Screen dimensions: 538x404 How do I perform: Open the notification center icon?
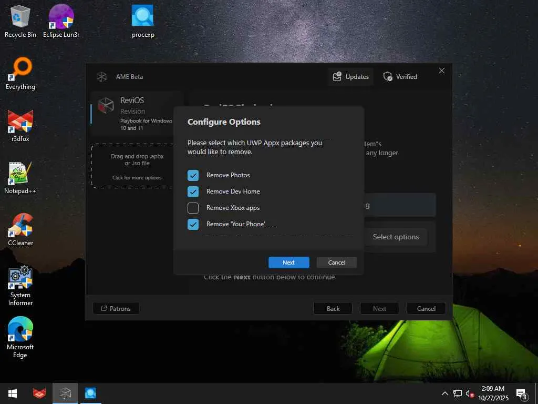click(521, 393)
